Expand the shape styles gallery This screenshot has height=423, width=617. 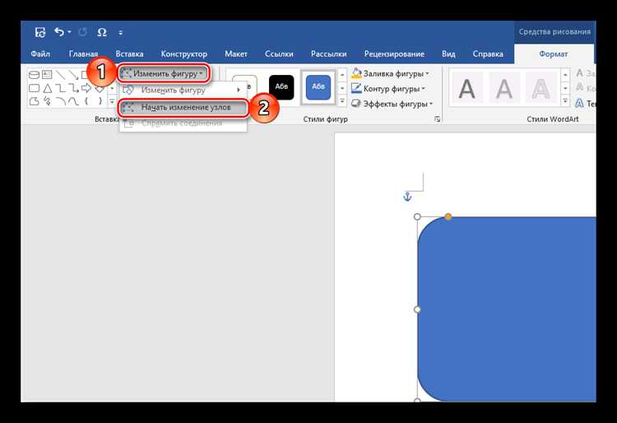[342, 101]
